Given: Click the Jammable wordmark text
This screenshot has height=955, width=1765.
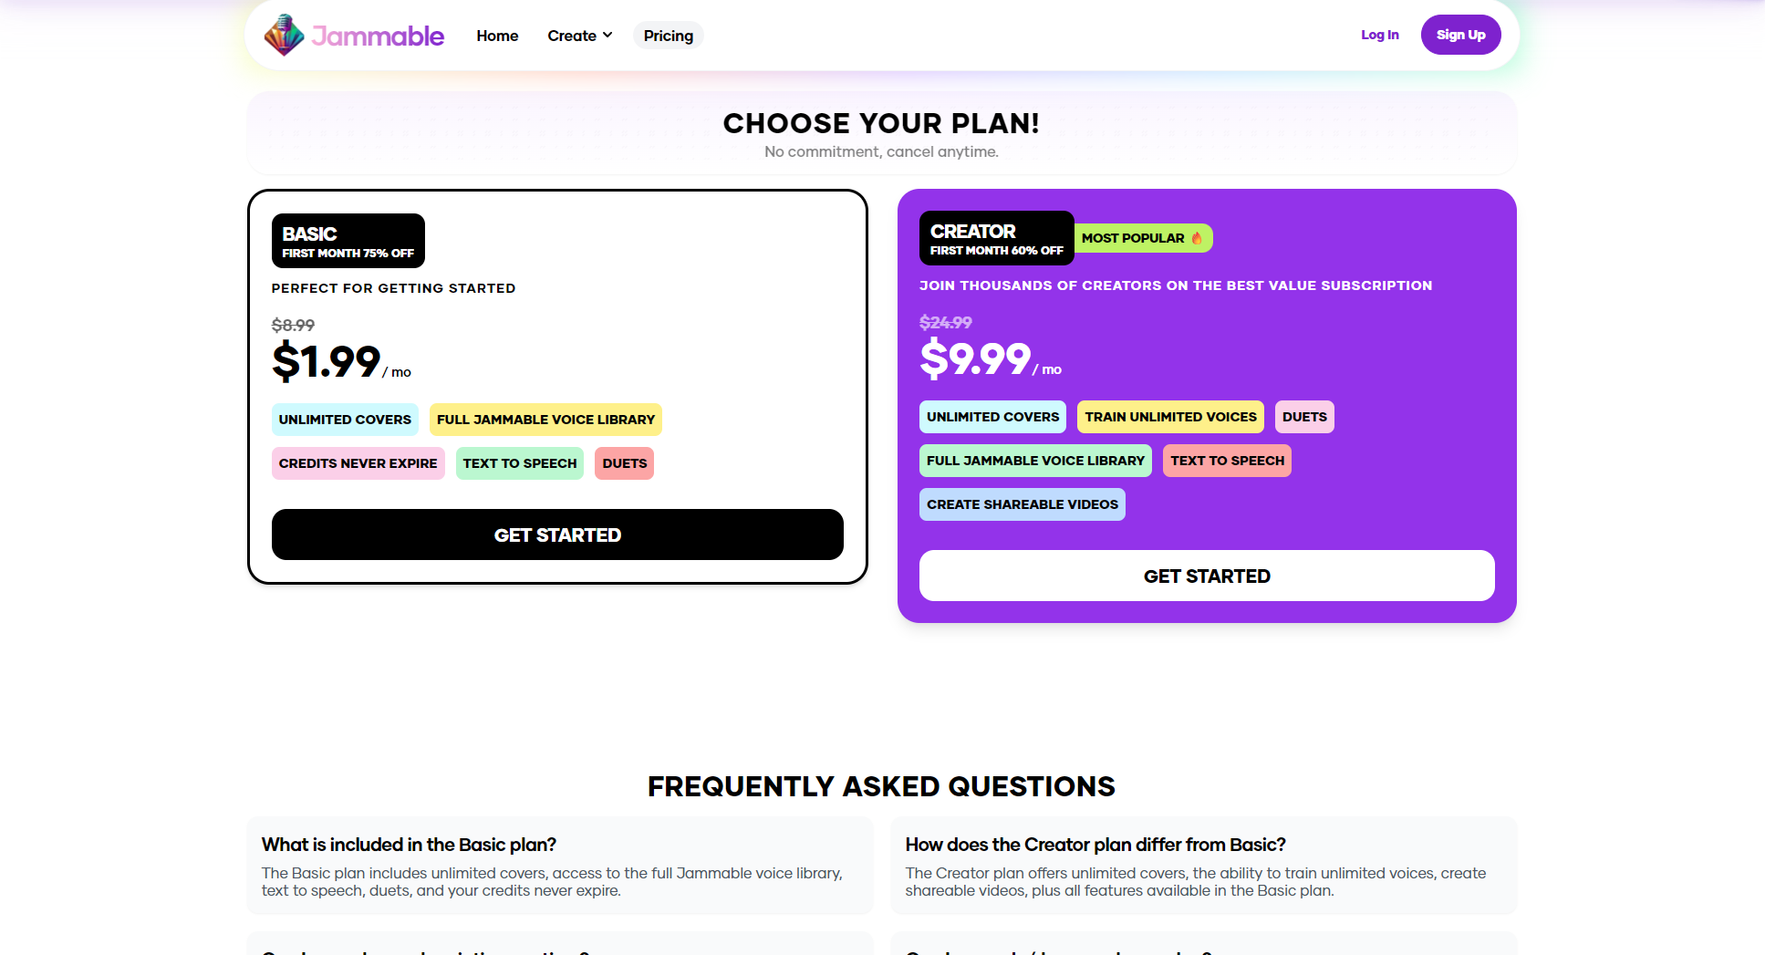Looking at the screenshot, I should (378, 36).
